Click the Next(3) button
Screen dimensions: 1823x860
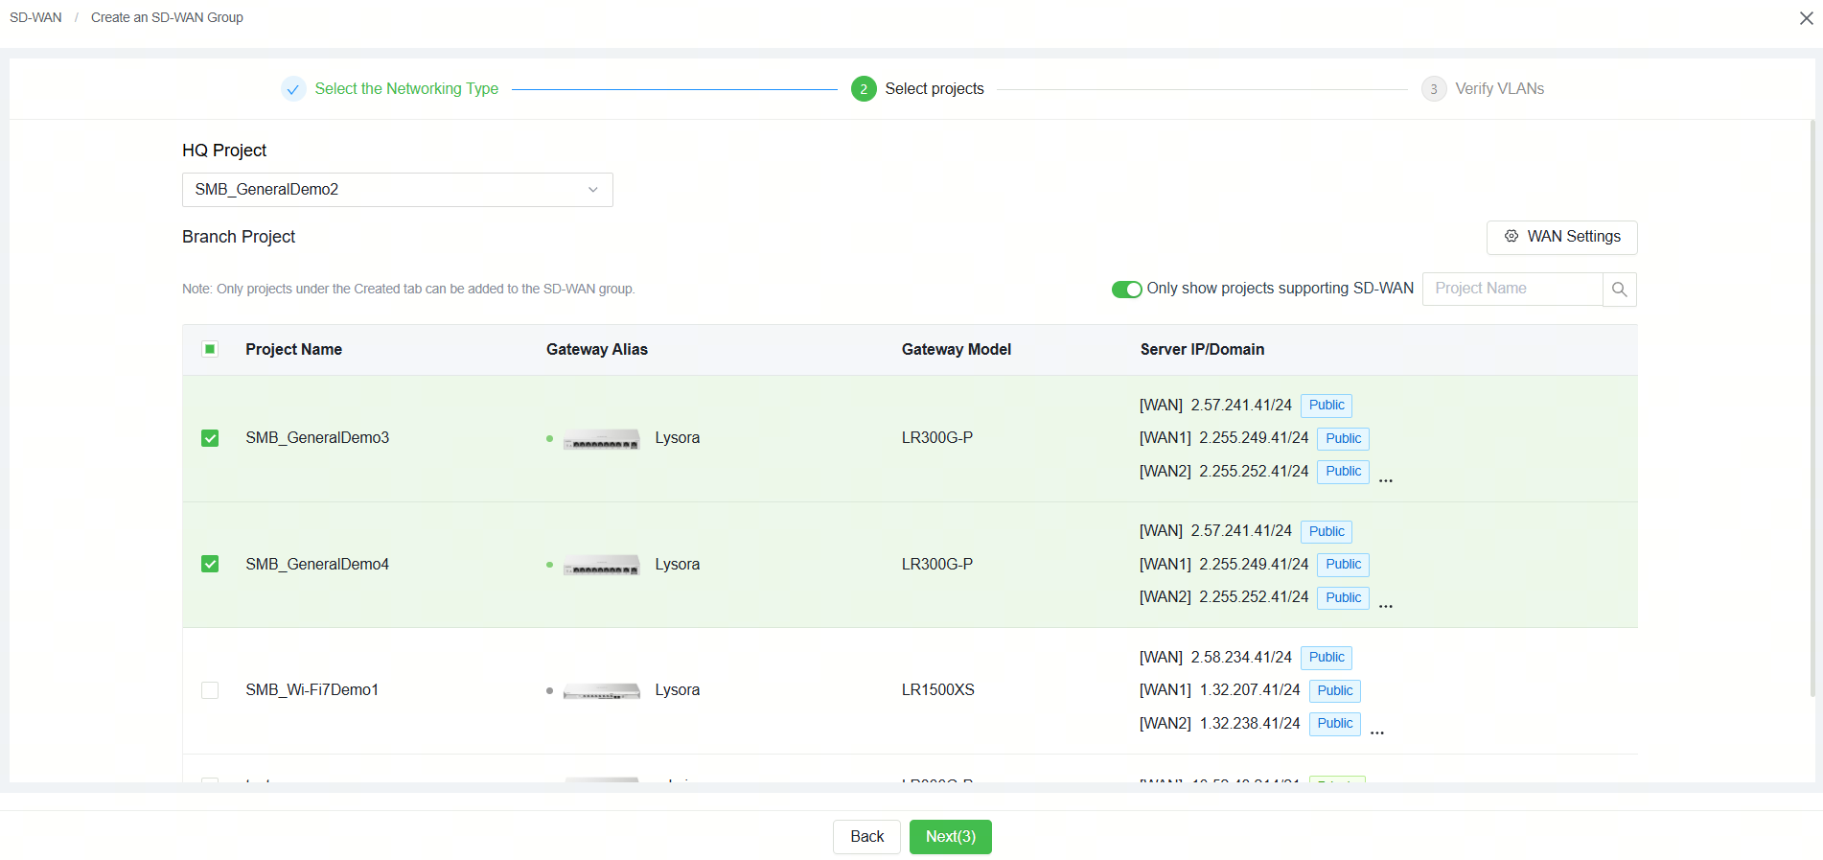(951, 837)
